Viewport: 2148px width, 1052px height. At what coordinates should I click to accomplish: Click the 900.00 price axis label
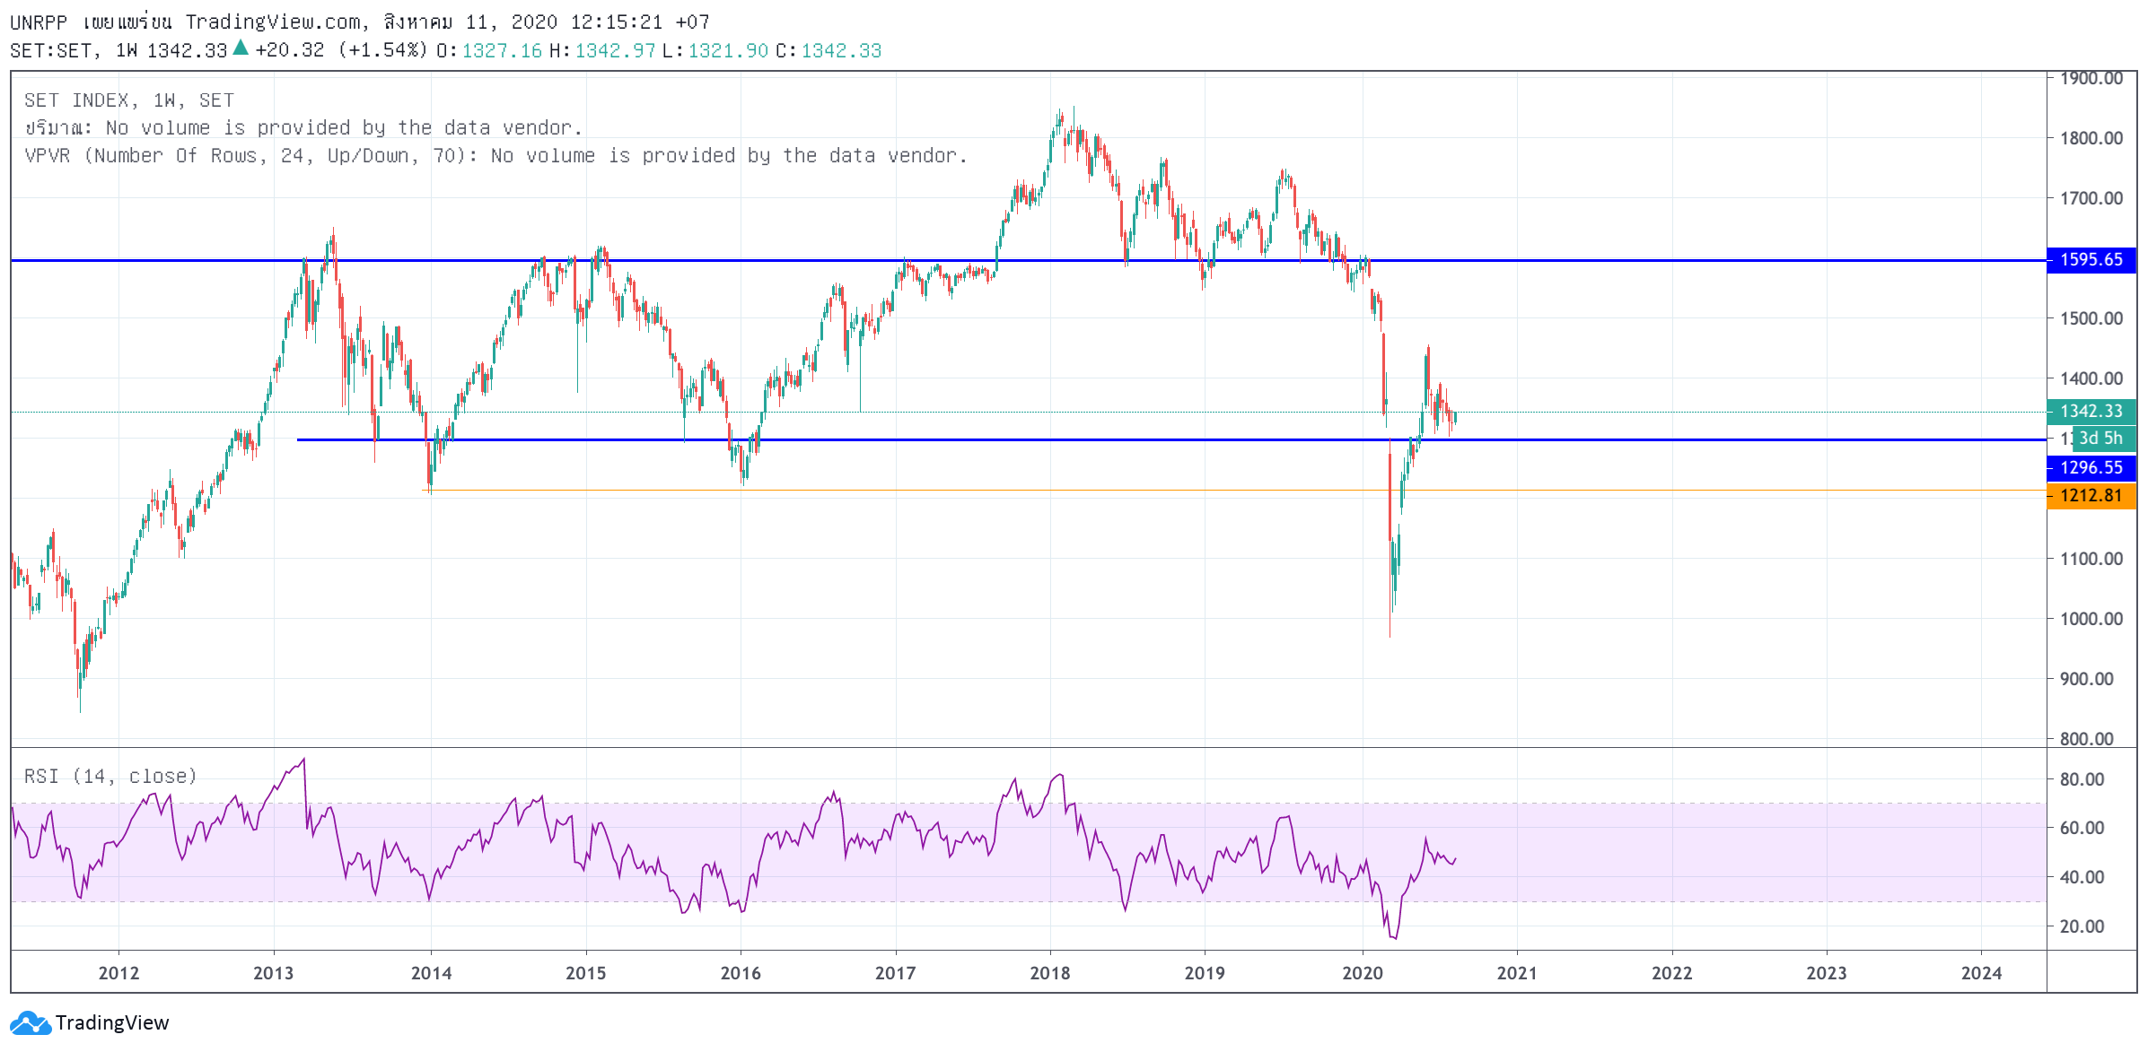2087,679
